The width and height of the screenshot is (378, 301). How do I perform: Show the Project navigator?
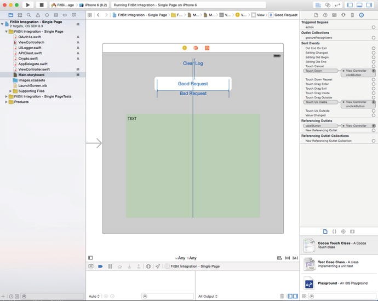point(11,15)
